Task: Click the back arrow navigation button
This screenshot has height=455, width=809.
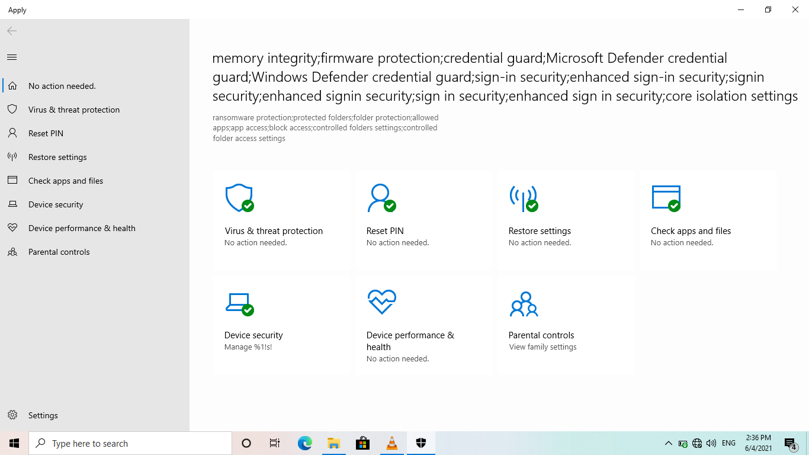Action: click(12, 31)
